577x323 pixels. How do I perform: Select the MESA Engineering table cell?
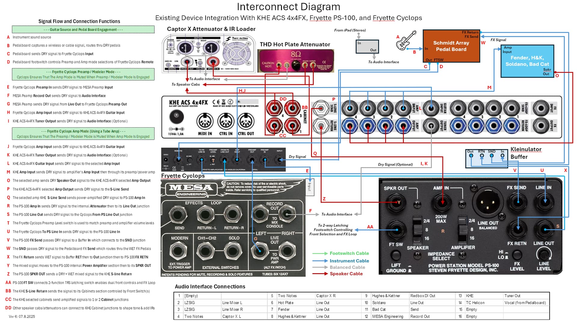pyautogui.click(x=387, y=316)
